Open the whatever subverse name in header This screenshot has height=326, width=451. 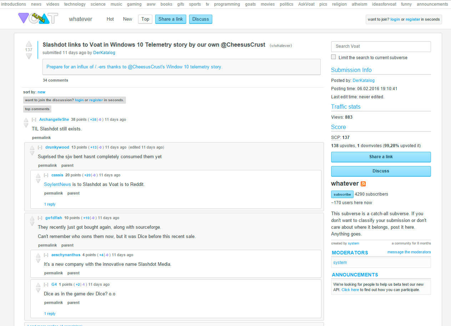click(81, 19)
